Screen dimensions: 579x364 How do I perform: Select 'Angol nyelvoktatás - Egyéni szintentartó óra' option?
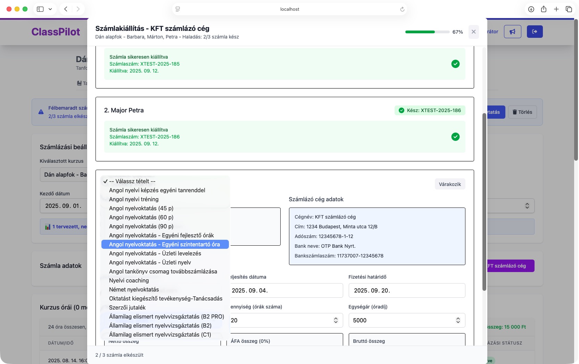pyautogui.click(x=164, y=244)
